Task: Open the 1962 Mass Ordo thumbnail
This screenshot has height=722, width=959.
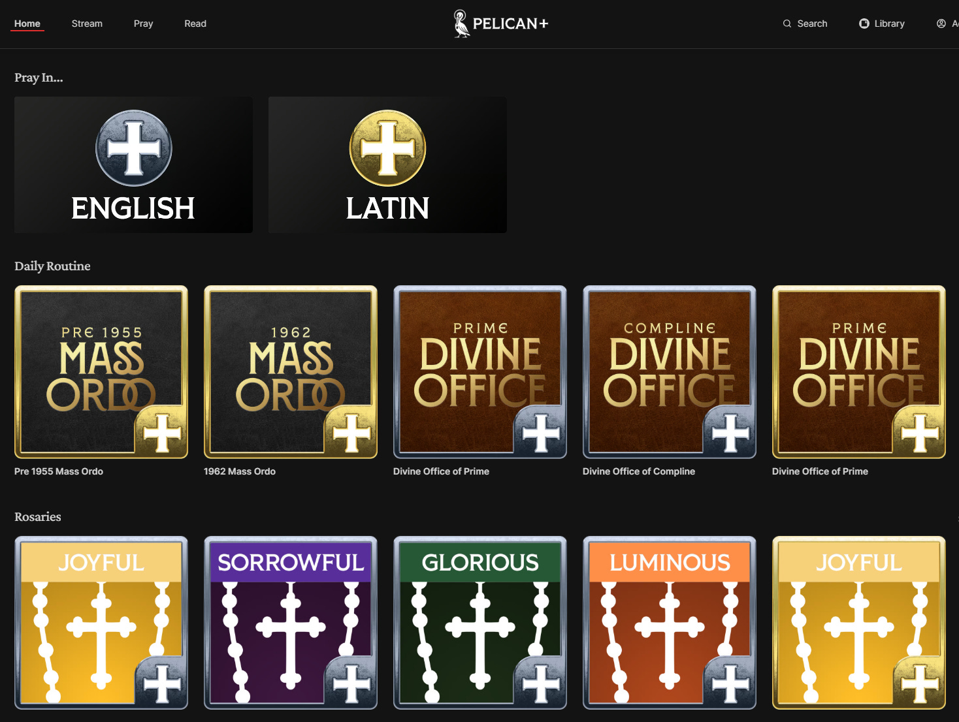Action: pyautogui.click(x=291, y=372)
